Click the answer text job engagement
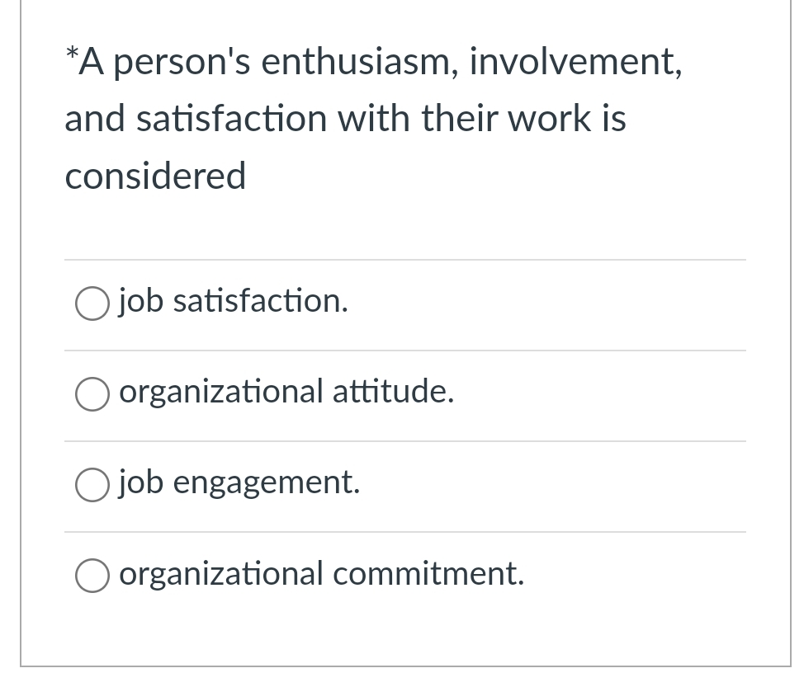804x687 pixels. pos(239,482)
